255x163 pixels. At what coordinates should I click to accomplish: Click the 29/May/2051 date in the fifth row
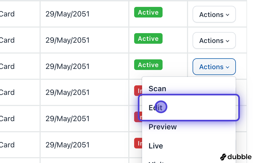click(67, 118)
